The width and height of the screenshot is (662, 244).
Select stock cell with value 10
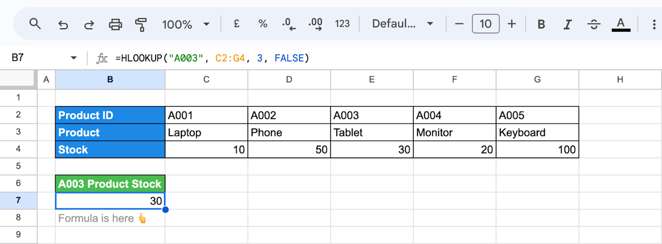click(206, 149)
